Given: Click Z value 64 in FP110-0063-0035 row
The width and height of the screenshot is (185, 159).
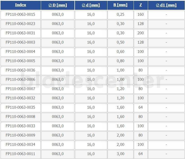Looking at the screenshot, I should [x=141, y=107].
